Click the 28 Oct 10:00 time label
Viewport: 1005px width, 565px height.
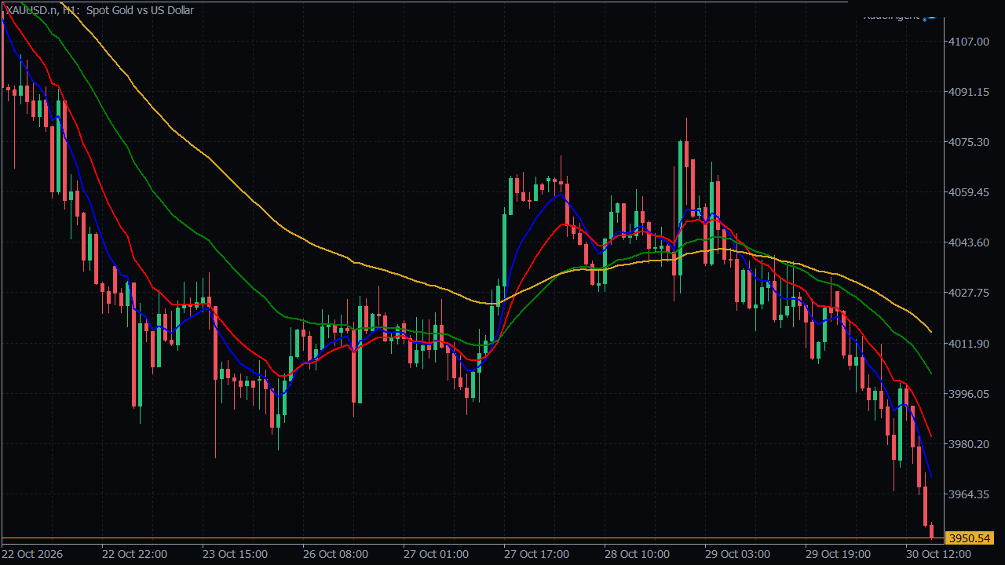coord(637,554)
